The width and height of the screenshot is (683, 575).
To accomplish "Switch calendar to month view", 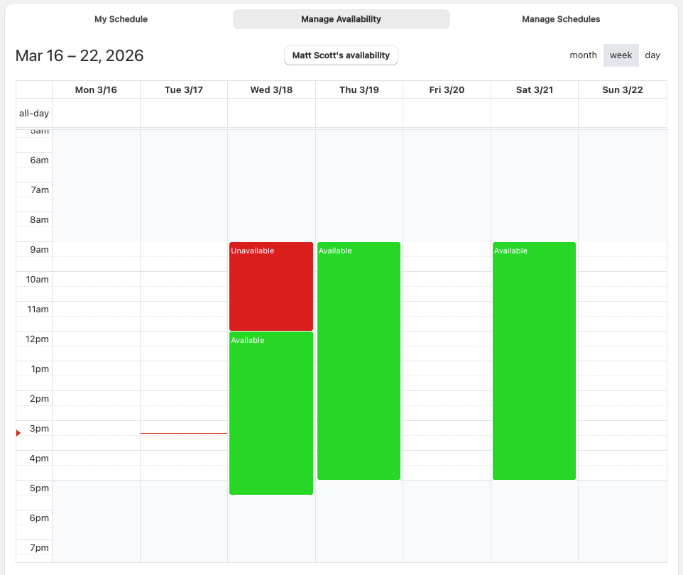I will click(583, 55).
